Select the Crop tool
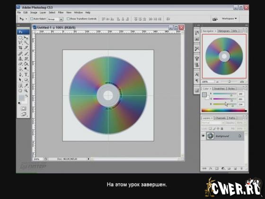Screen dimensions: 265x199 [x=20, y=48]
